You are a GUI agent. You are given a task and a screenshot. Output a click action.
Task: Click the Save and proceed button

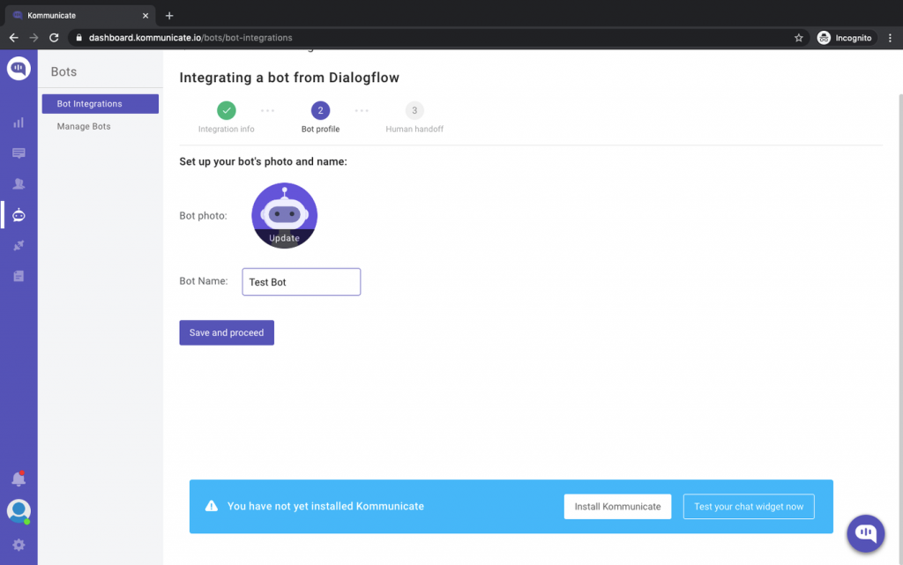click(227, 333)
